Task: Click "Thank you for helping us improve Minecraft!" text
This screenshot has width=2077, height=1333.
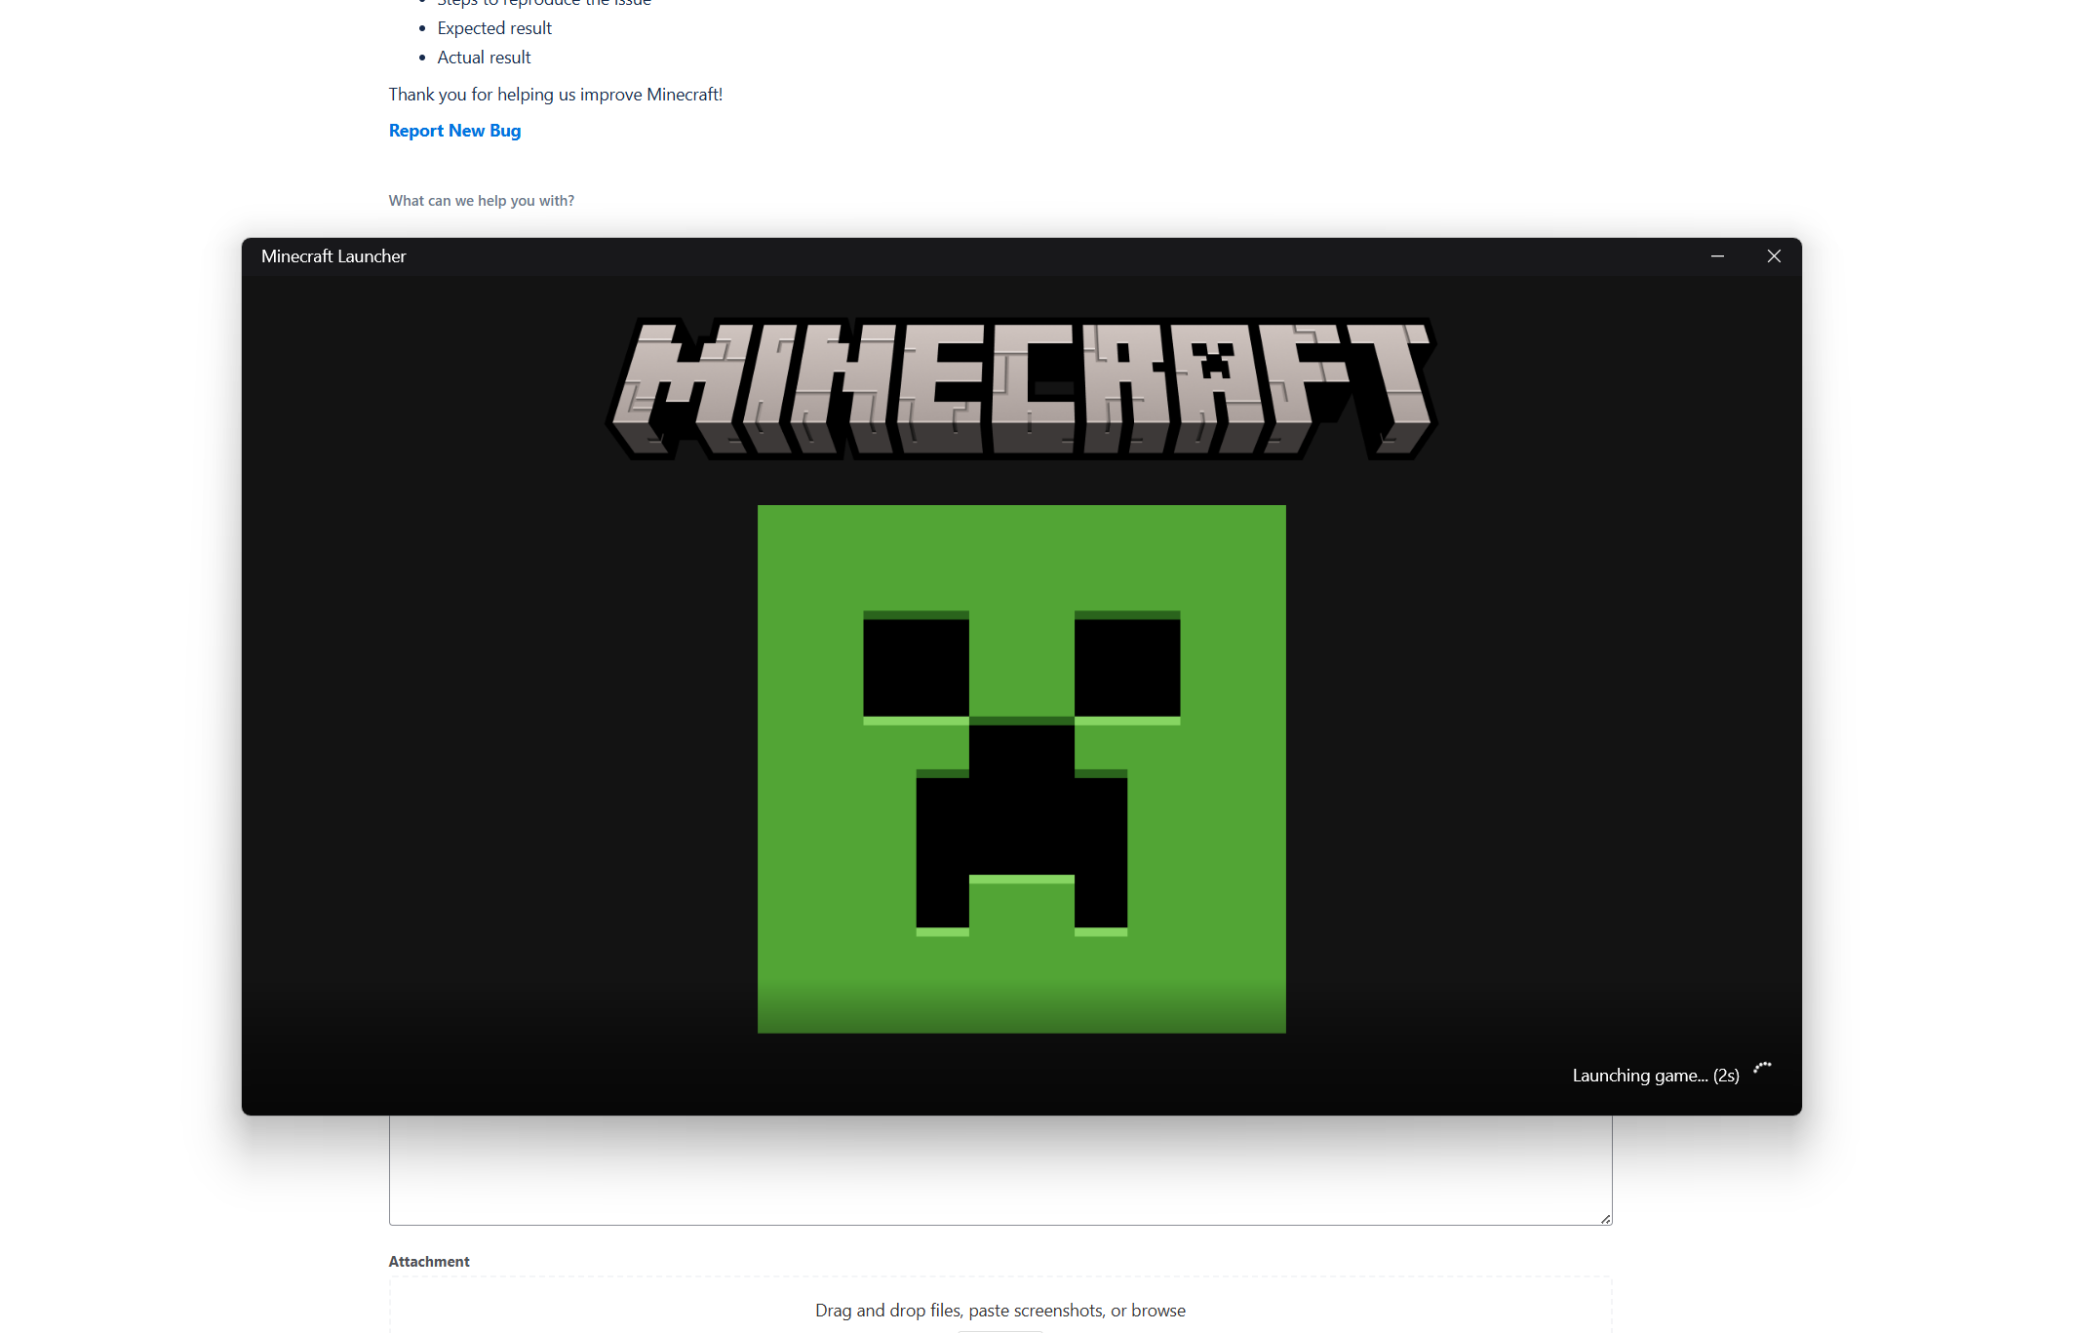Action: [x=555, y=95]
